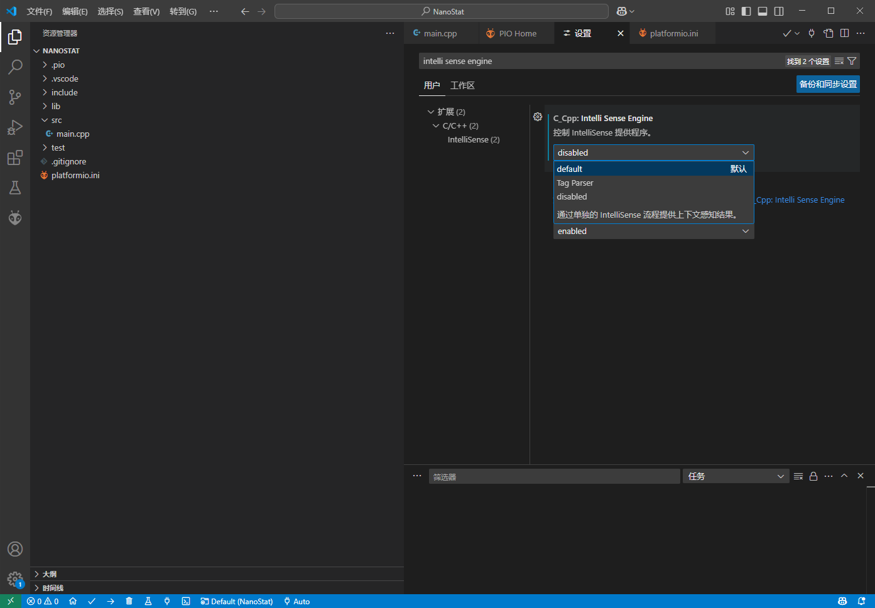The width and height of the screenshot is (875, 608).
Task: Clear the settings search input
Action: tap(839, 61)
